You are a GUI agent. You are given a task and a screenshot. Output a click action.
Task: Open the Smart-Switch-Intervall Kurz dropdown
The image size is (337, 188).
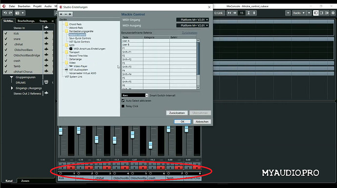[x=135, y=95]
